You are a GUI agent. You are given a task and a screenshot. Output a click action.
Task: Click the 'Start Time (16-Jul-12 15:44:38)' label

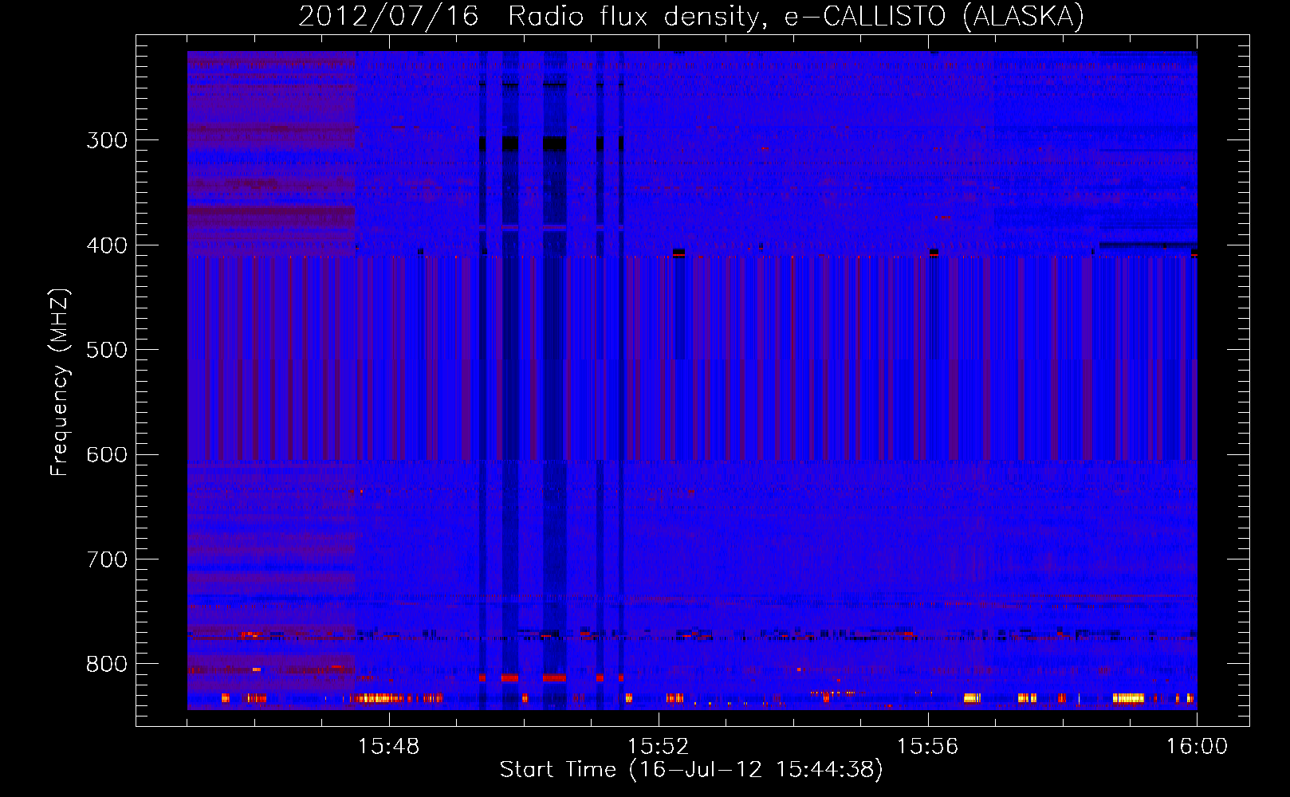pos(691,769)
